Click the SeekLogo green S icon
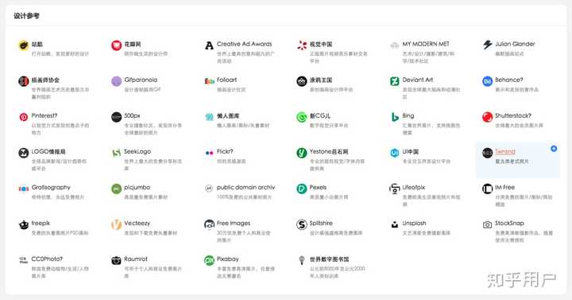 (x=116, y=153)
